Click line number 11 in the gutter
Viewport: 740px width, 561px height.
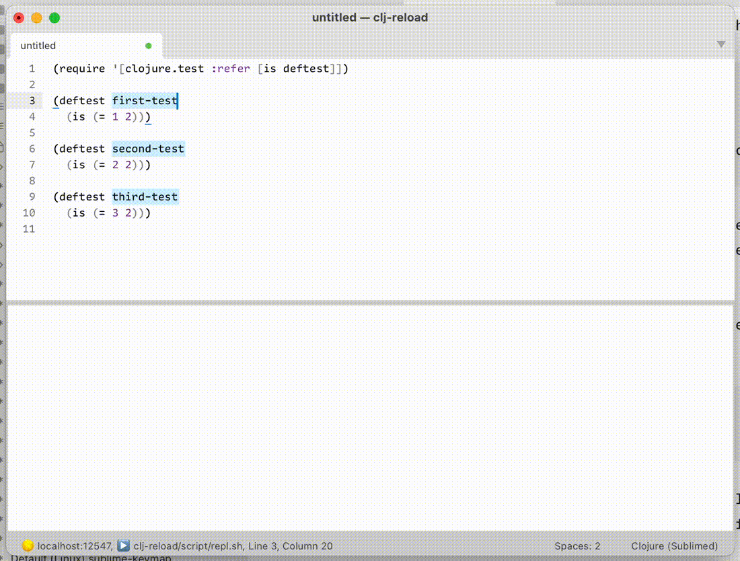pos(29,229)
